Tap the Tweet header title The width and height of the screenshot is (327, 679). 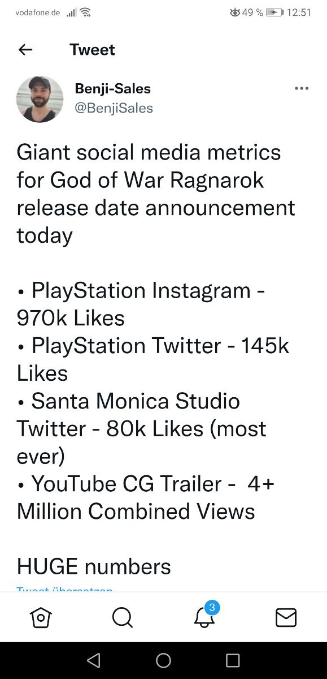[92, 50]
